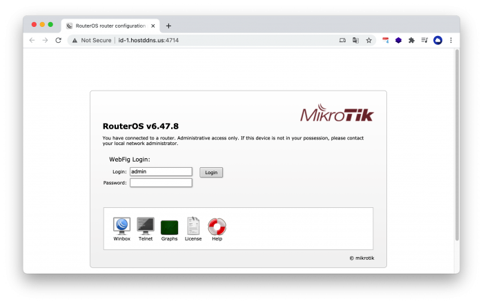This screenshot has height=304, width=483.
Task: Click the address bar URL id-1.hostddns.us:4714
Action: 148,40
